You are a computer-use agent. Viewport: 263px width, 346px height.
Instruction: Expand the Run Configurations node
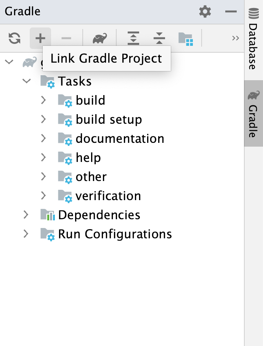coord(26,234)
